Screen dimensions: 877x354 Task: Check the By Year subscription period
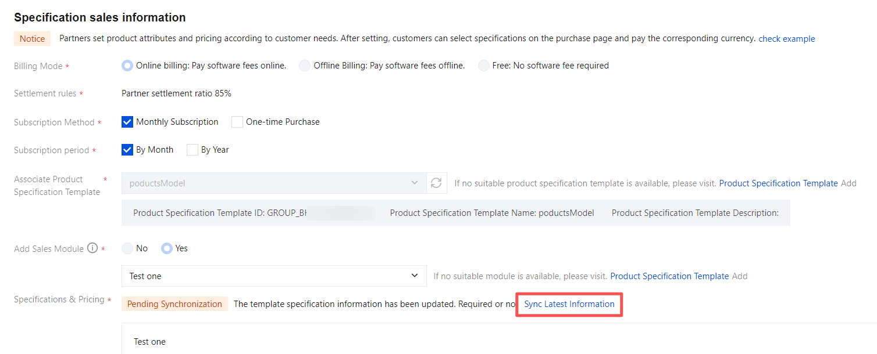click(192, 150)
